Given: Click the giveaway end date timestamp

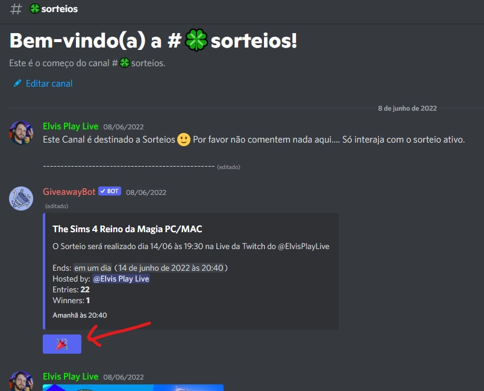Looking at the screenshot, I should 171,268.
